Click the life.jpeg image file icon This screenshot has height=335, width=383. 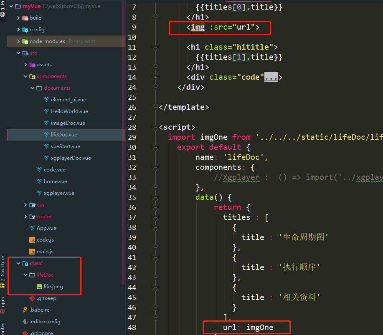[x=39, y=287]
